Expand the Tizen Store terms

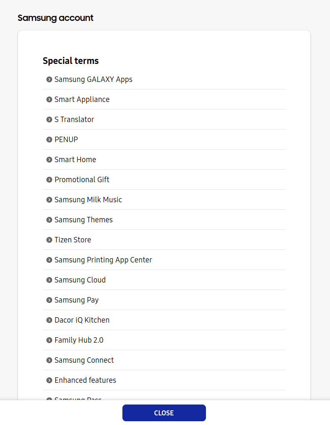tap(73, 240)
